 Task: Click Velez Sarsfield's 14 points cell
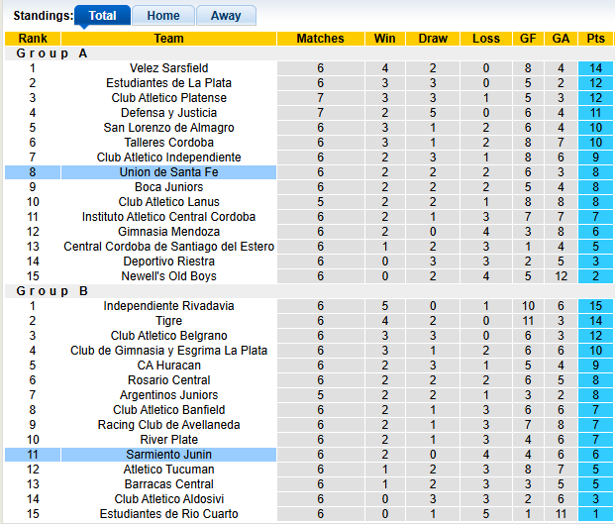point(595,68)
